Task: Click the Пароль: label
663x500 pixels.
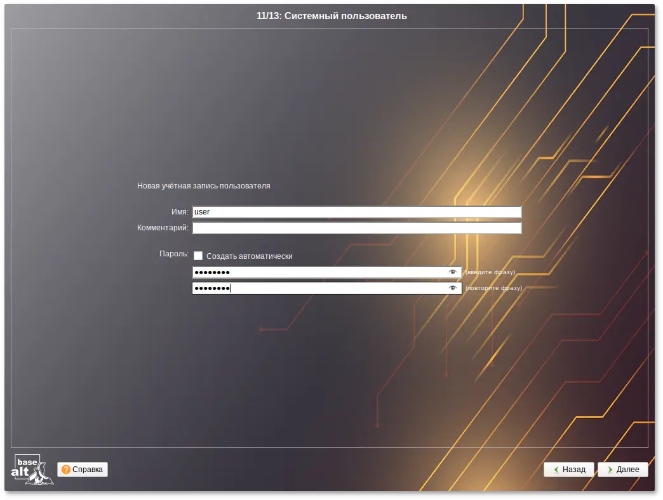Action: (x=173, y=254)
